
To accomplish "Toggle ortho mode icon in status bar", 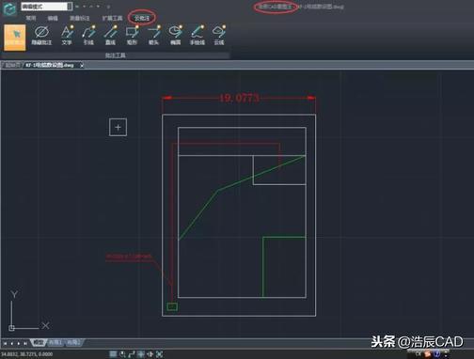I will pos(132,354).
